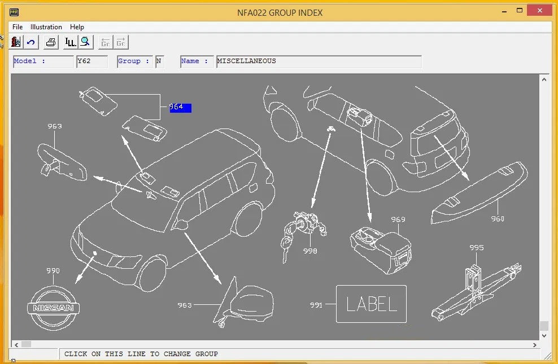The image size is (558, 364).
Task: Open the Help menu
Action: click(77, 27)
